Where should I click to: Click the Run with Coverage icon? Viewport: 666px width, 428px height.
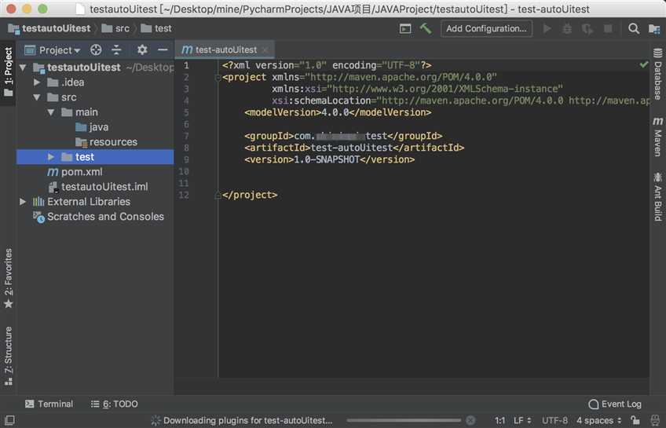pyautogui.click(x=587, y=28)
